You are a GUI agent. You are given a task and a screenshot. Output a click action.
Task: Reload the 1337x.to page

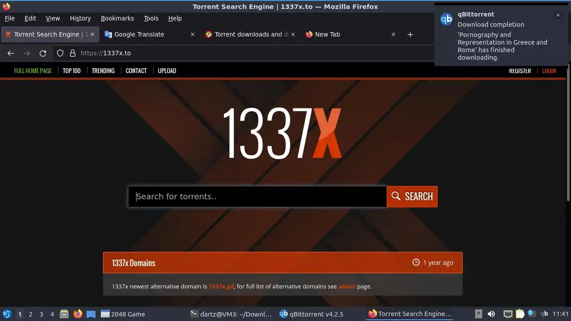[43, 53]
